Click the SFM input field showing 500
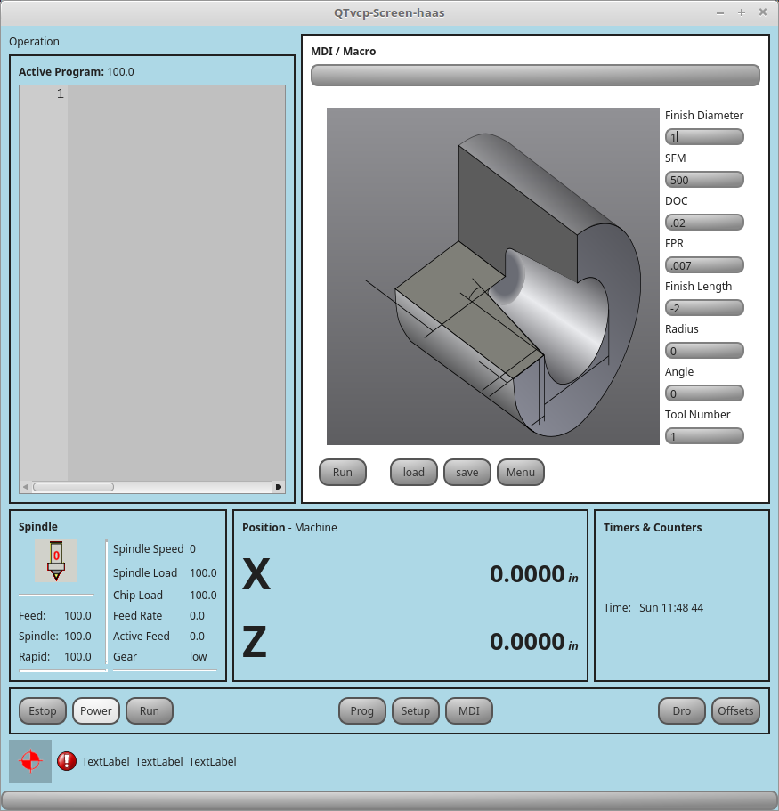Image resolution: width=779 pixels, height=811 pixels. pyautogui.click(x=704, y=180)
